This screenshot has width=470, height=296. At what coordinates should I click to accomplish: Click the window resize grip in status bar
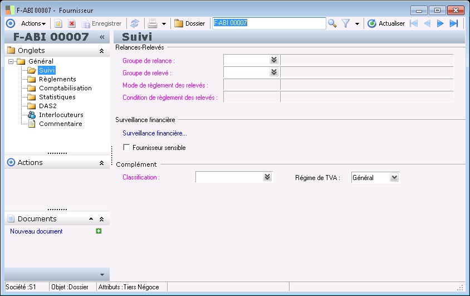coord(460,288)
